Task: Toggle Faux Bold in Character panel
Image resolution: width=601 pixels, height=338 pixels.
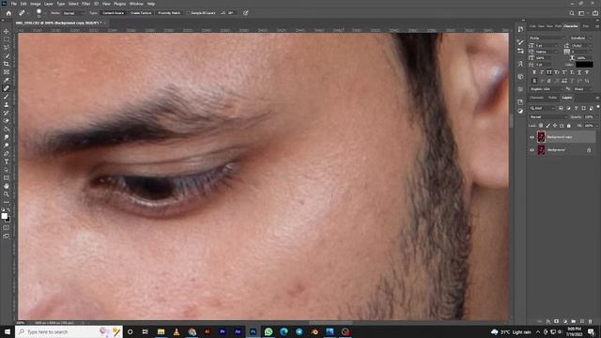Action: 534,72
